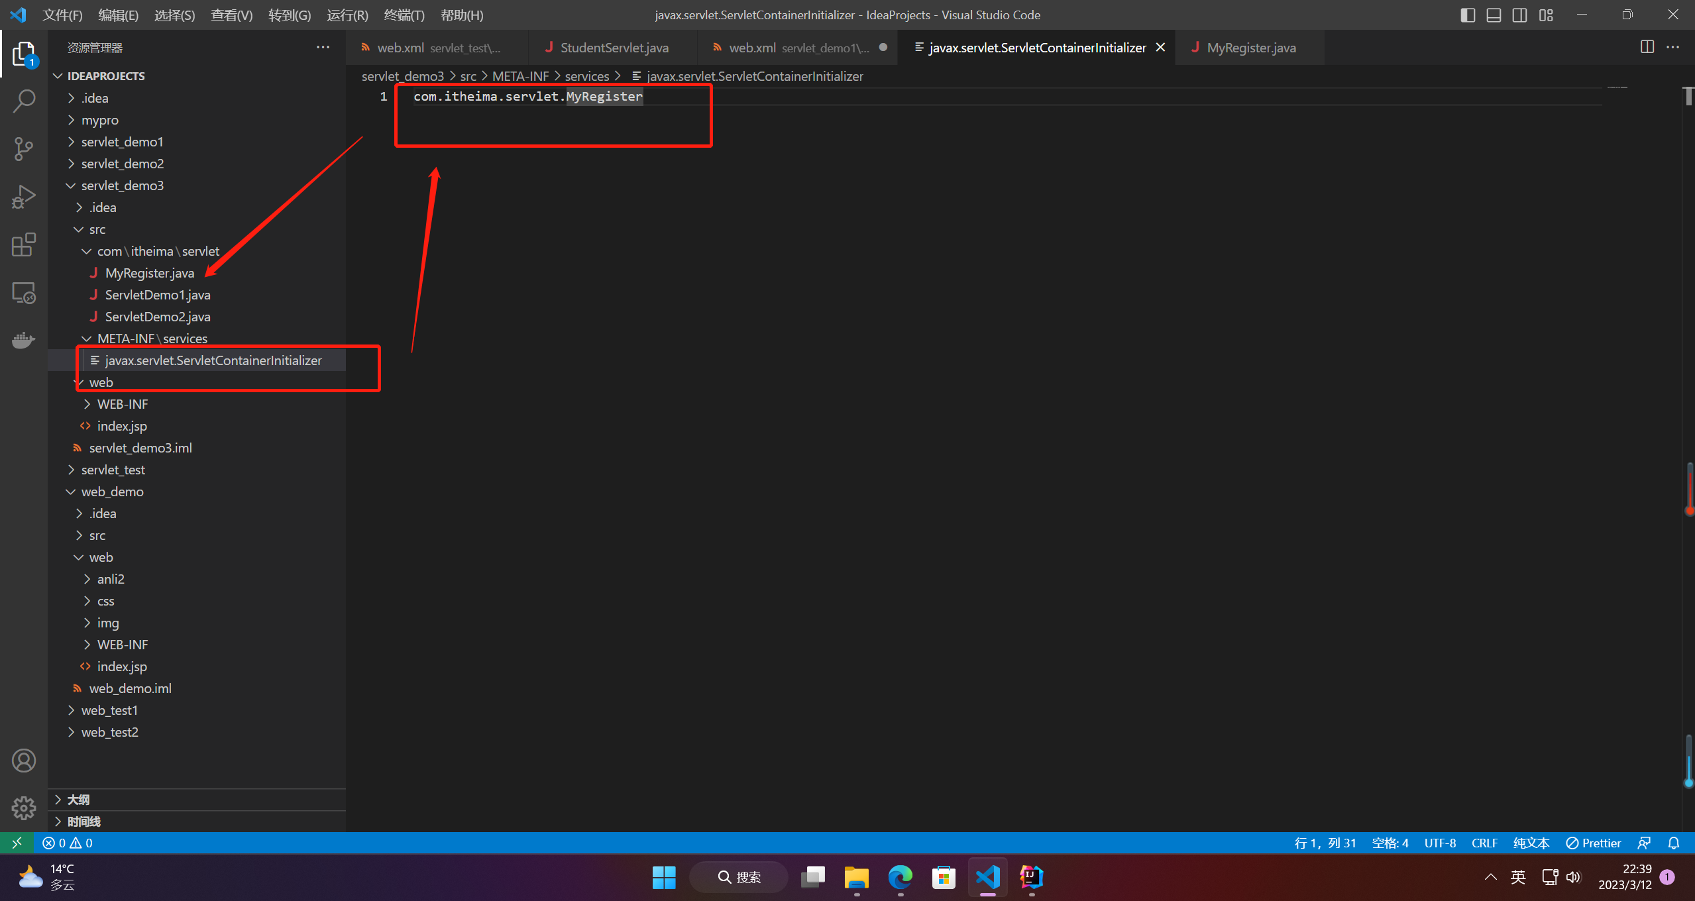Expand the anli2 folder
1695x901 pixels.
pyautogui.click(x=197, y=579)
